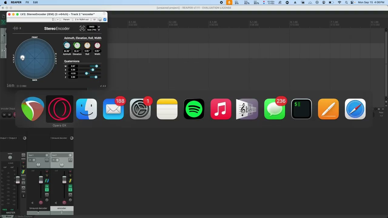Open Mail from the app switcher
The image size is (388, 218).
(x=113, y=109)
